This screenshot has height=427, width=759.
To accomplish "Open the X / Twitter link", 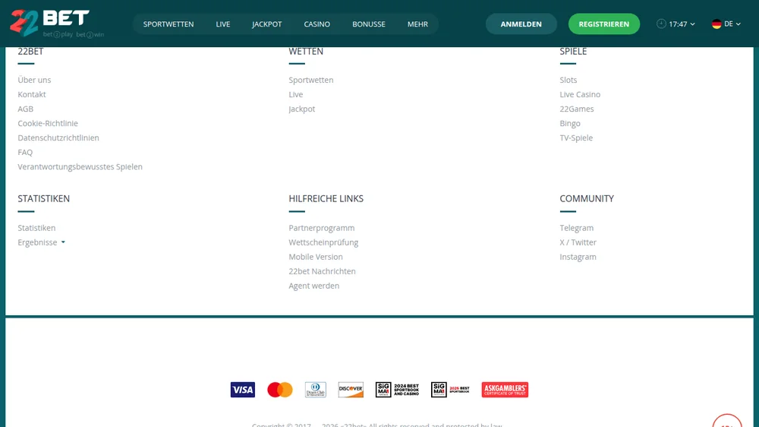I will pyautogui.click(x=578, y=242).
